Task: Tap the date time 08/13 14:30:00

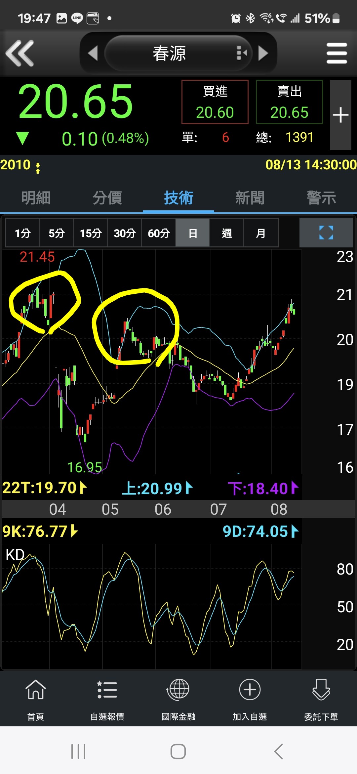Action: (x=311, y=165)
